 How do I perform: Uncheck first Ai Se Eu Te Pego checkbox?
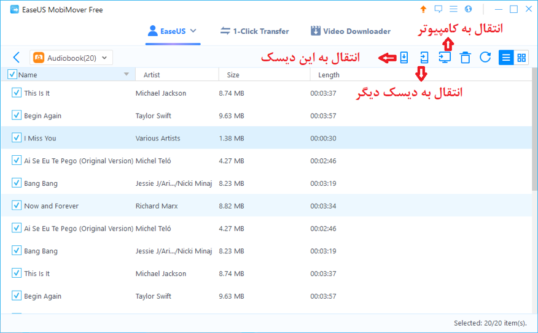17,160
